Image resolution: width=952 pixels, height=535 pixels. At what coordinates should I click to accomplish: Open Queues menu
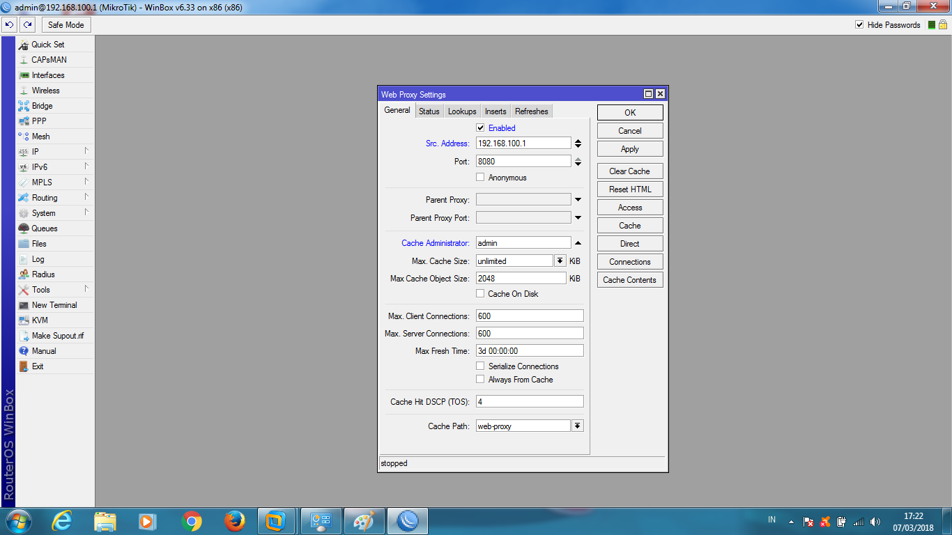(x=55, y=228)
